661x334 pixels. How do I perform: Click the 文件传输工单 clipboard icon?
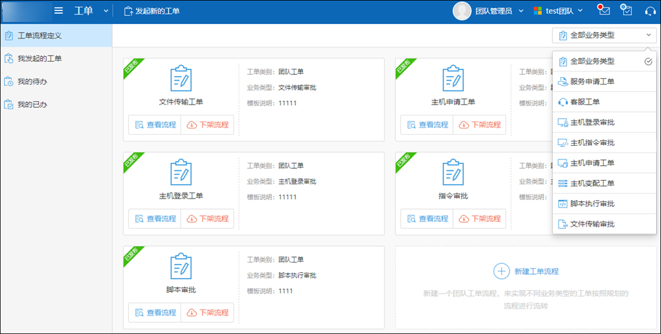tap(181, 78)
